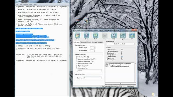Increase Minimal length with the up arrow

pyautogui.click(x=94, y=47)
